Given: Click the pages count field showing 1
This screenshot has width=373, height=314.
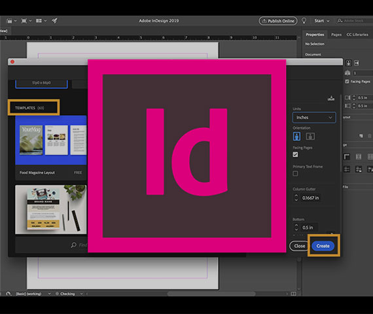Looking at the screenshot, I should (363, 73).
